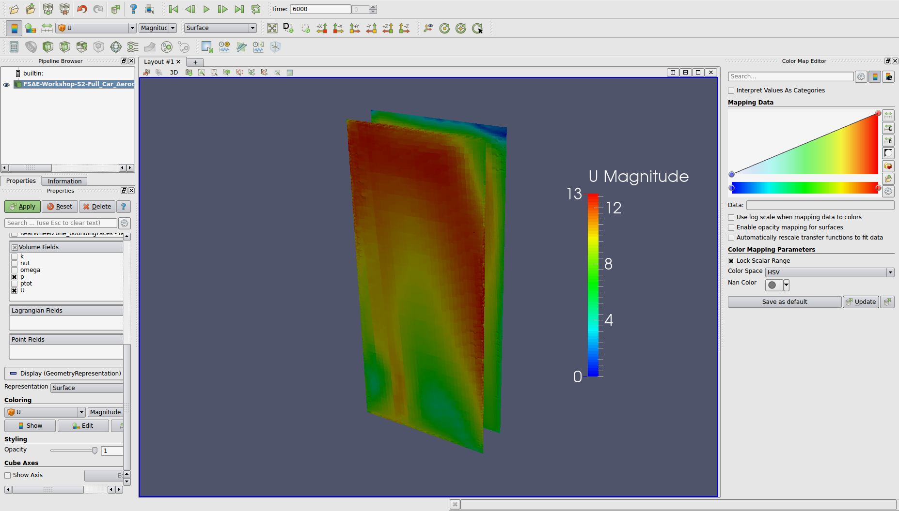899x511 pixels.
Task: Switch to the Information tab
Action: (x=64, y=181)
